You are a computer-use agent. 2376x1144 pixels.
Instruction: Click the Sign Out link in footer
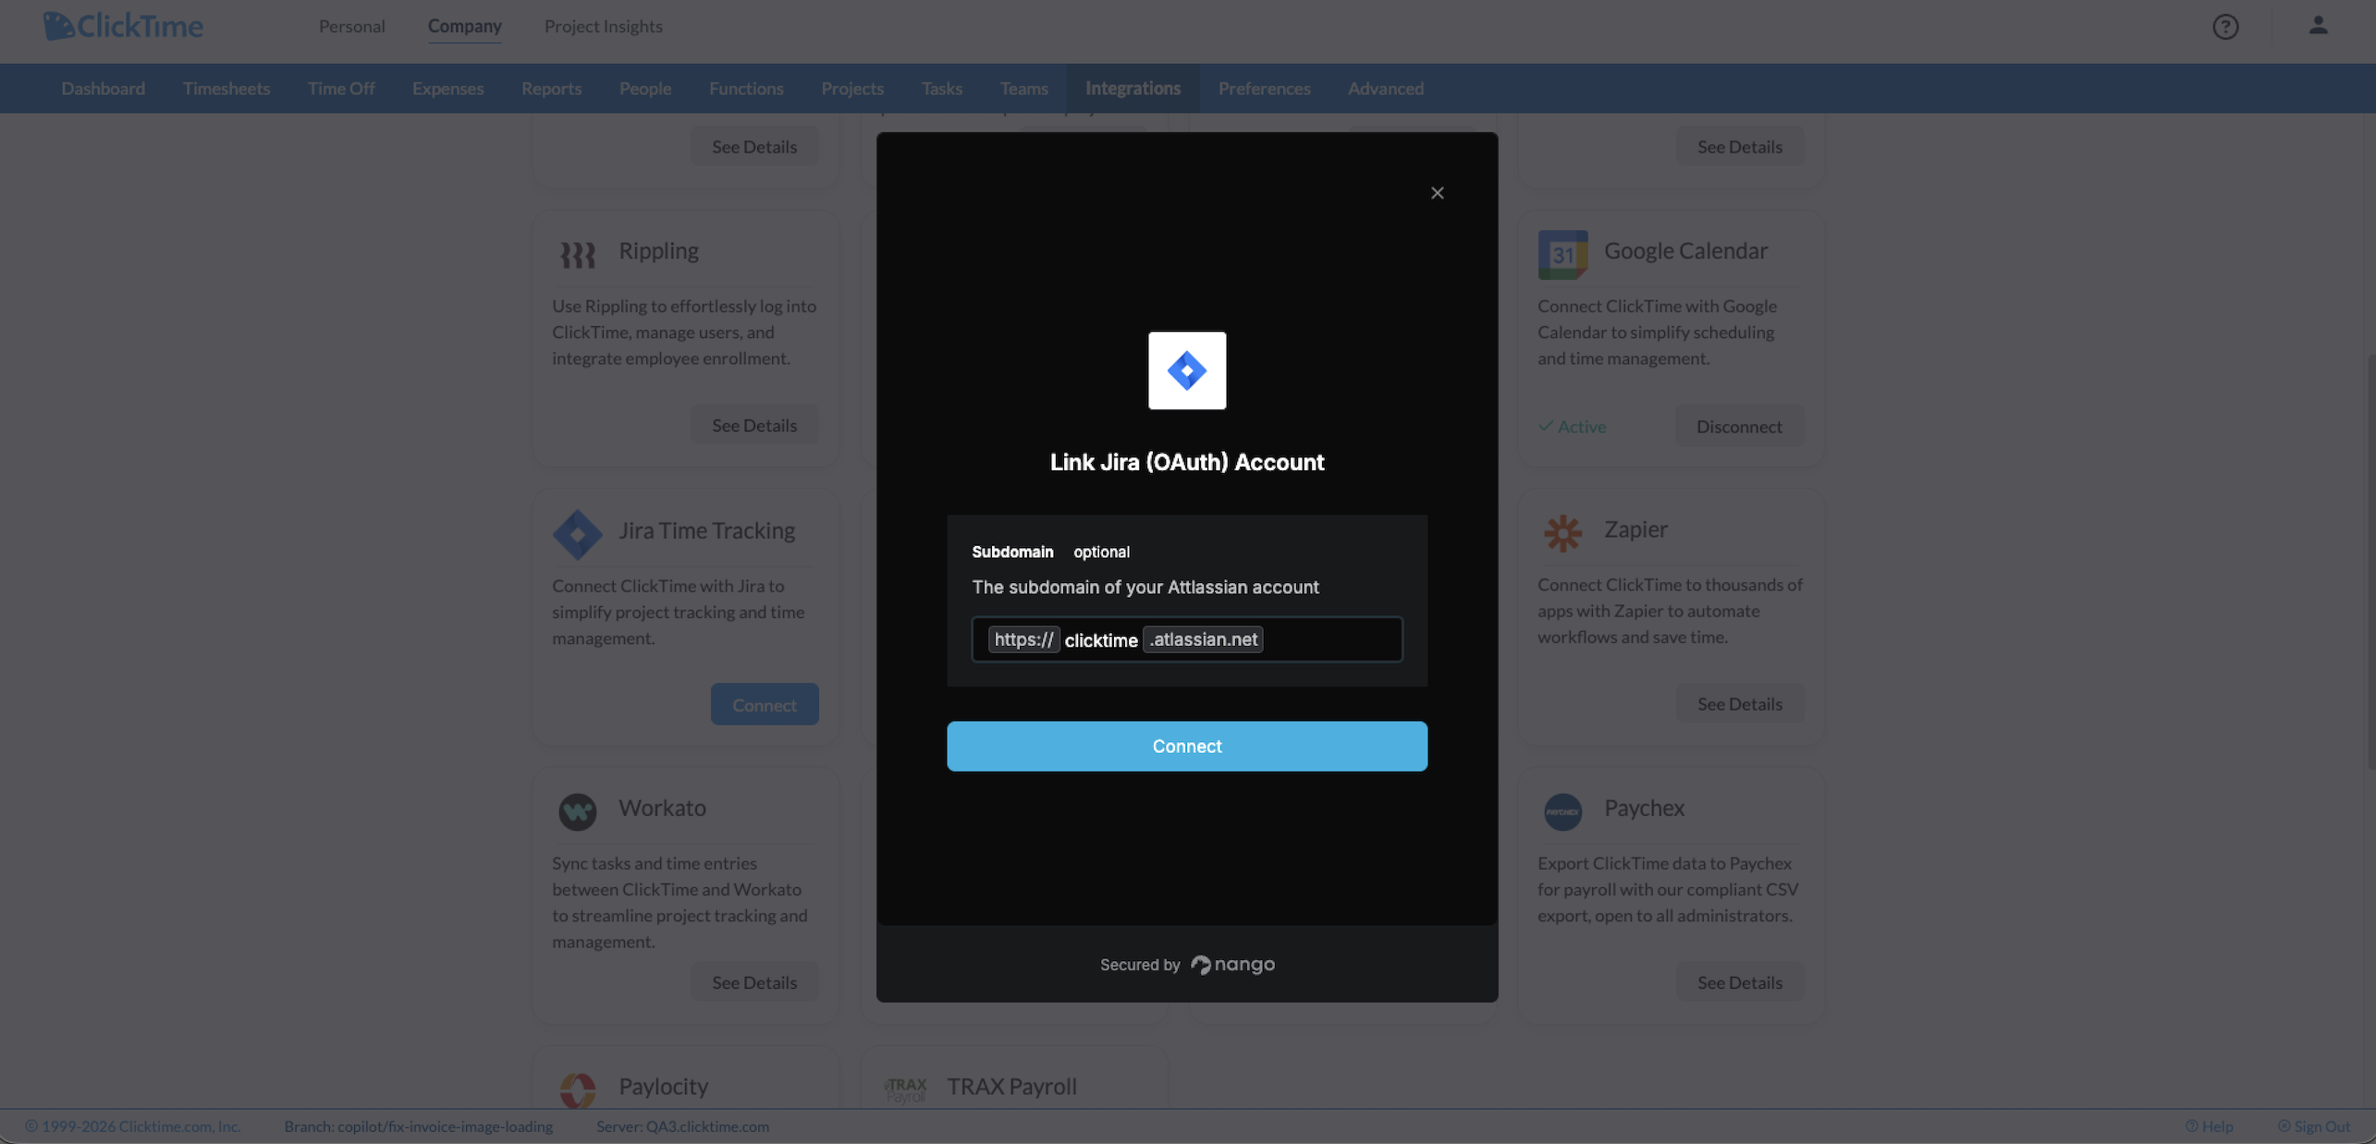click(x=2313, y=1126)
